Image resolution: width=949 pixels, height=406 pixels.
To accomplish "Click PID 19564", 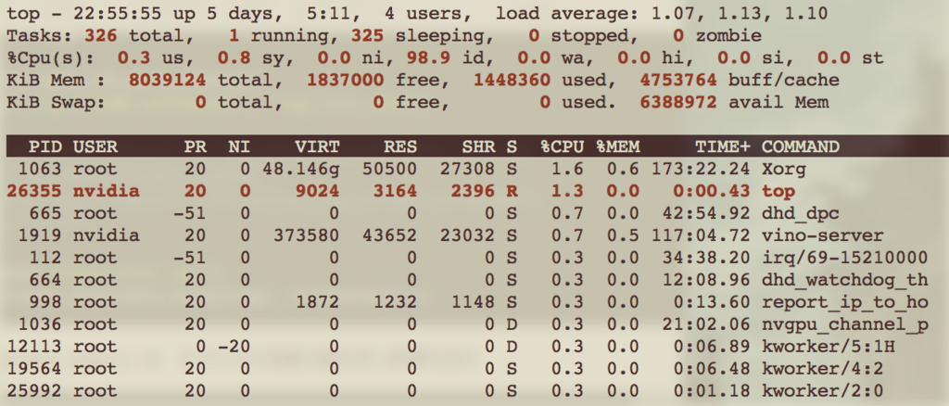I will coord(34,369).
